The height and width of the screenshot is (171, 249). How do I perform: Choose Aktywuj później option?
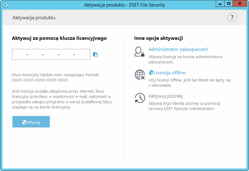point(166,96)
